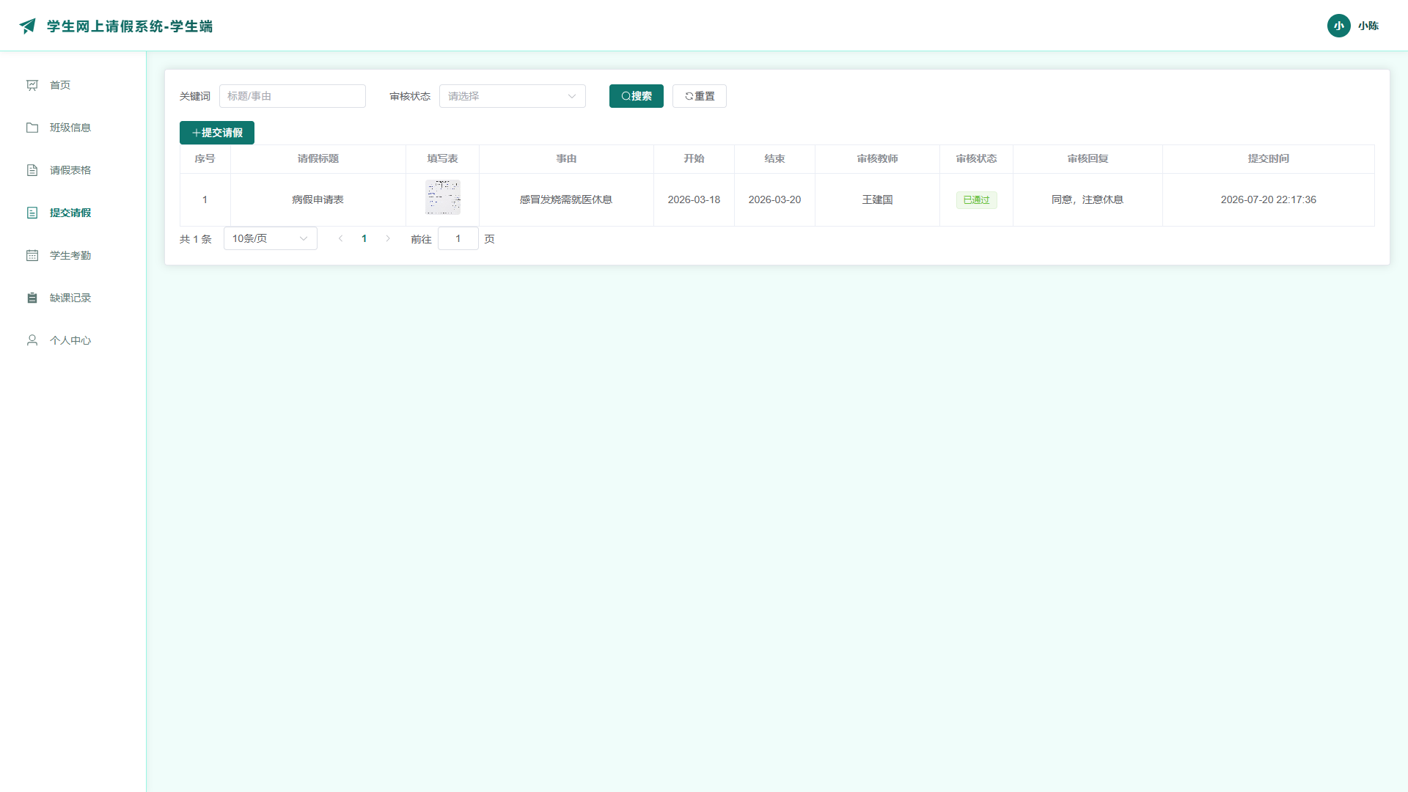Click the 缺课记录 clipboard icon

pos(32,298)
